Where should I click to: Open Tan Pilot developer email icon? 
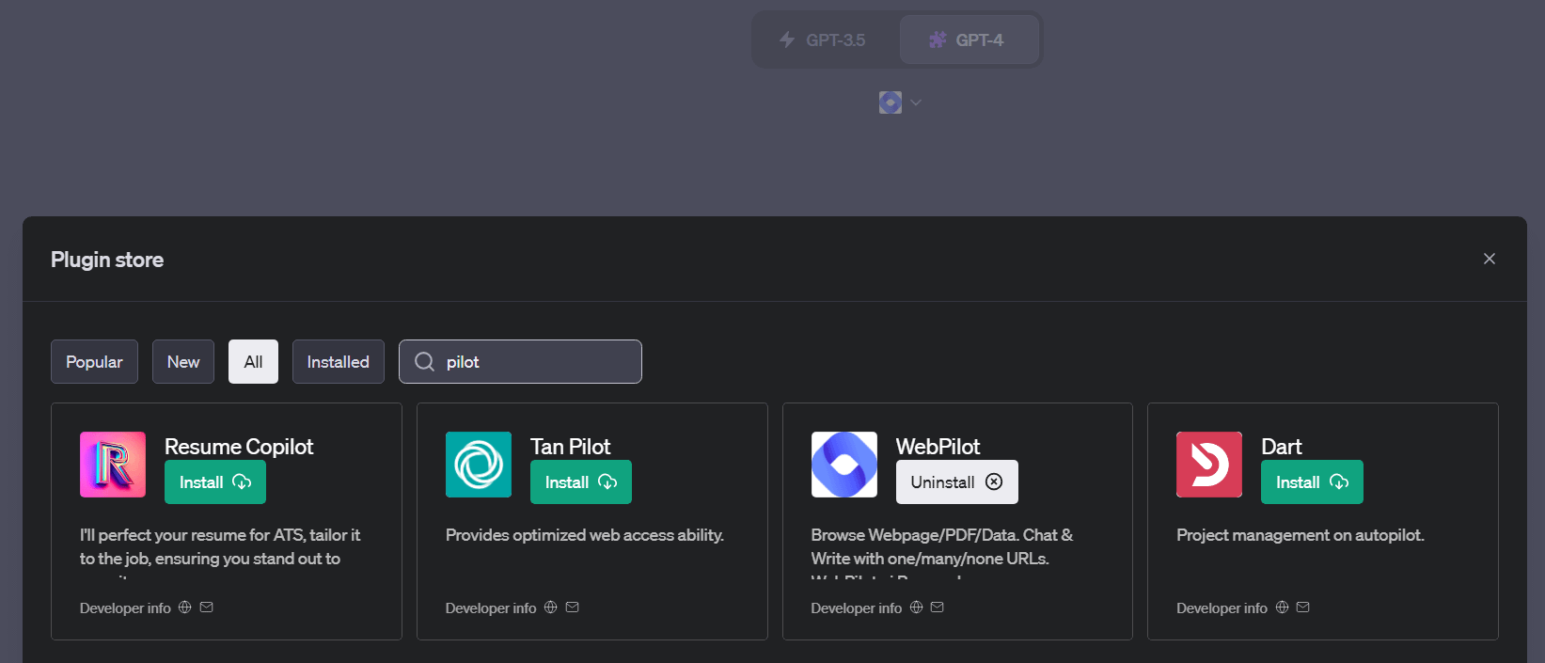tap(572, 608)
